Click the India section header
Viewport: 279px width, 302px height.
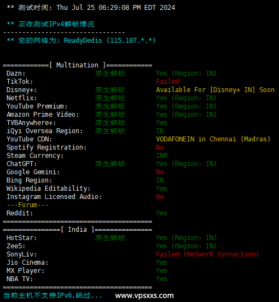coord(77,230)
